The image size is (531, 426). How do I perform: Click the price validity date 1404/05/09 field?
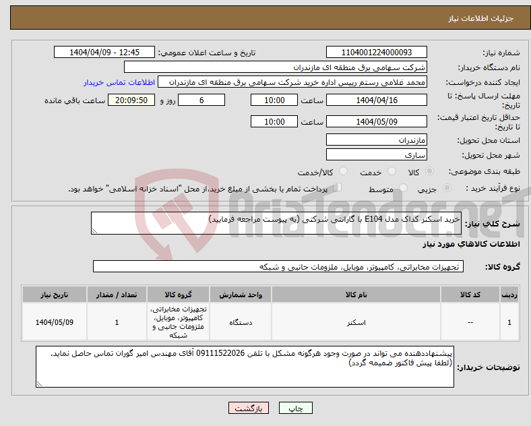click(376, 121)
